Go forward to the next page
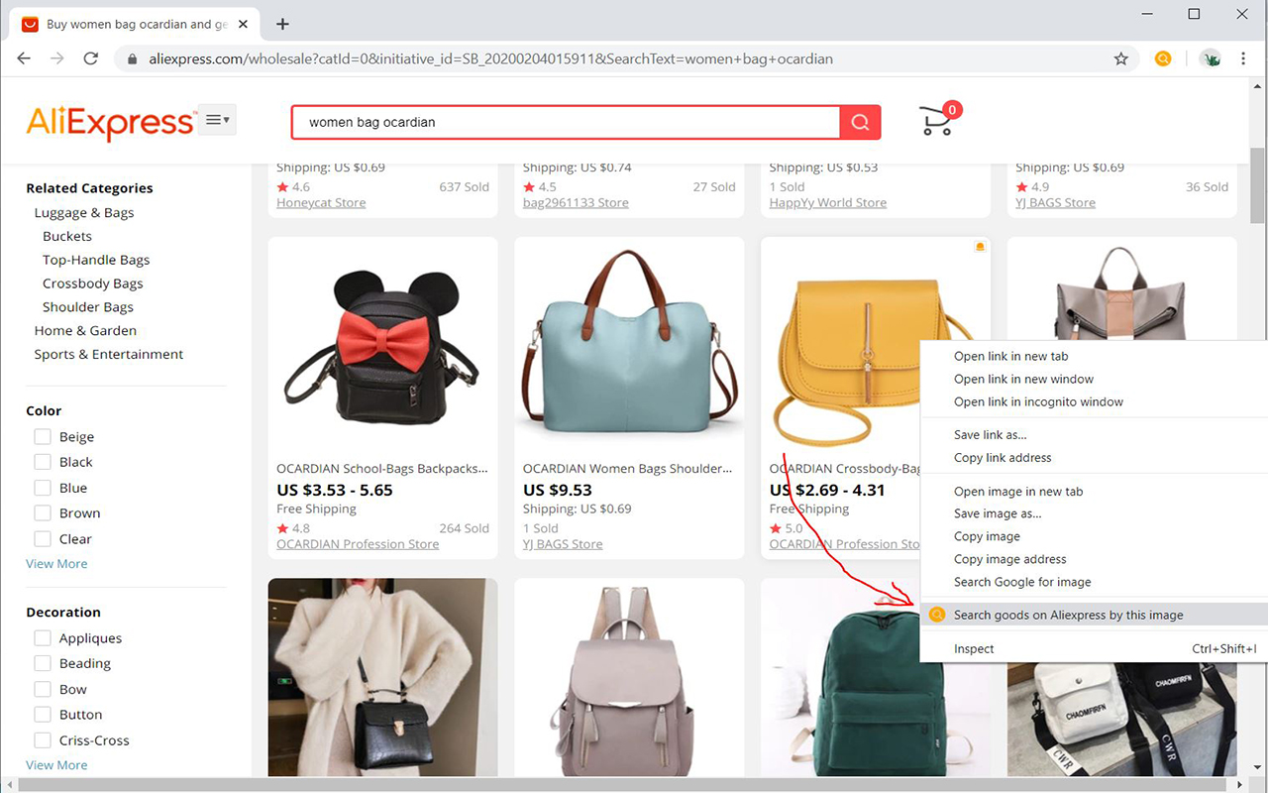This screenshot has width=1268, height=793. [x=57, y=58]
